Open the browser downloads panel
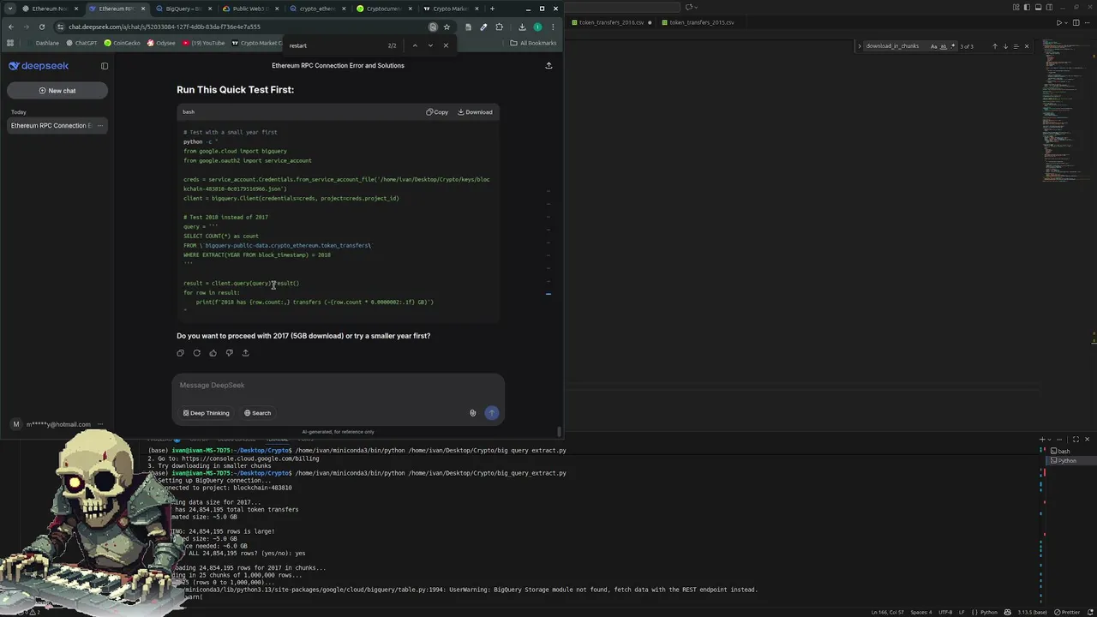1097x617 pixels. 522,27
